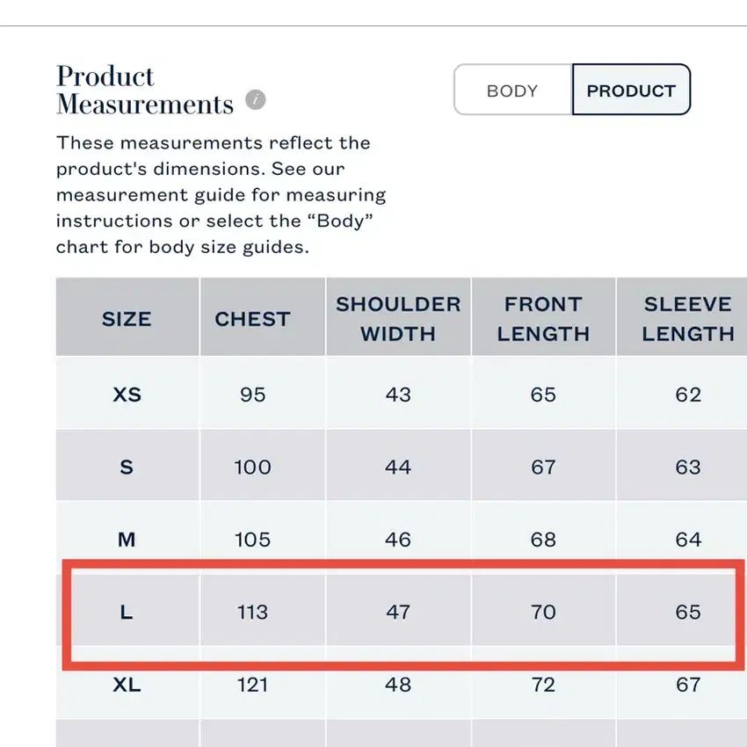Select the M size row label
This screenshot has width=747, height=747.
click(127, 540)
